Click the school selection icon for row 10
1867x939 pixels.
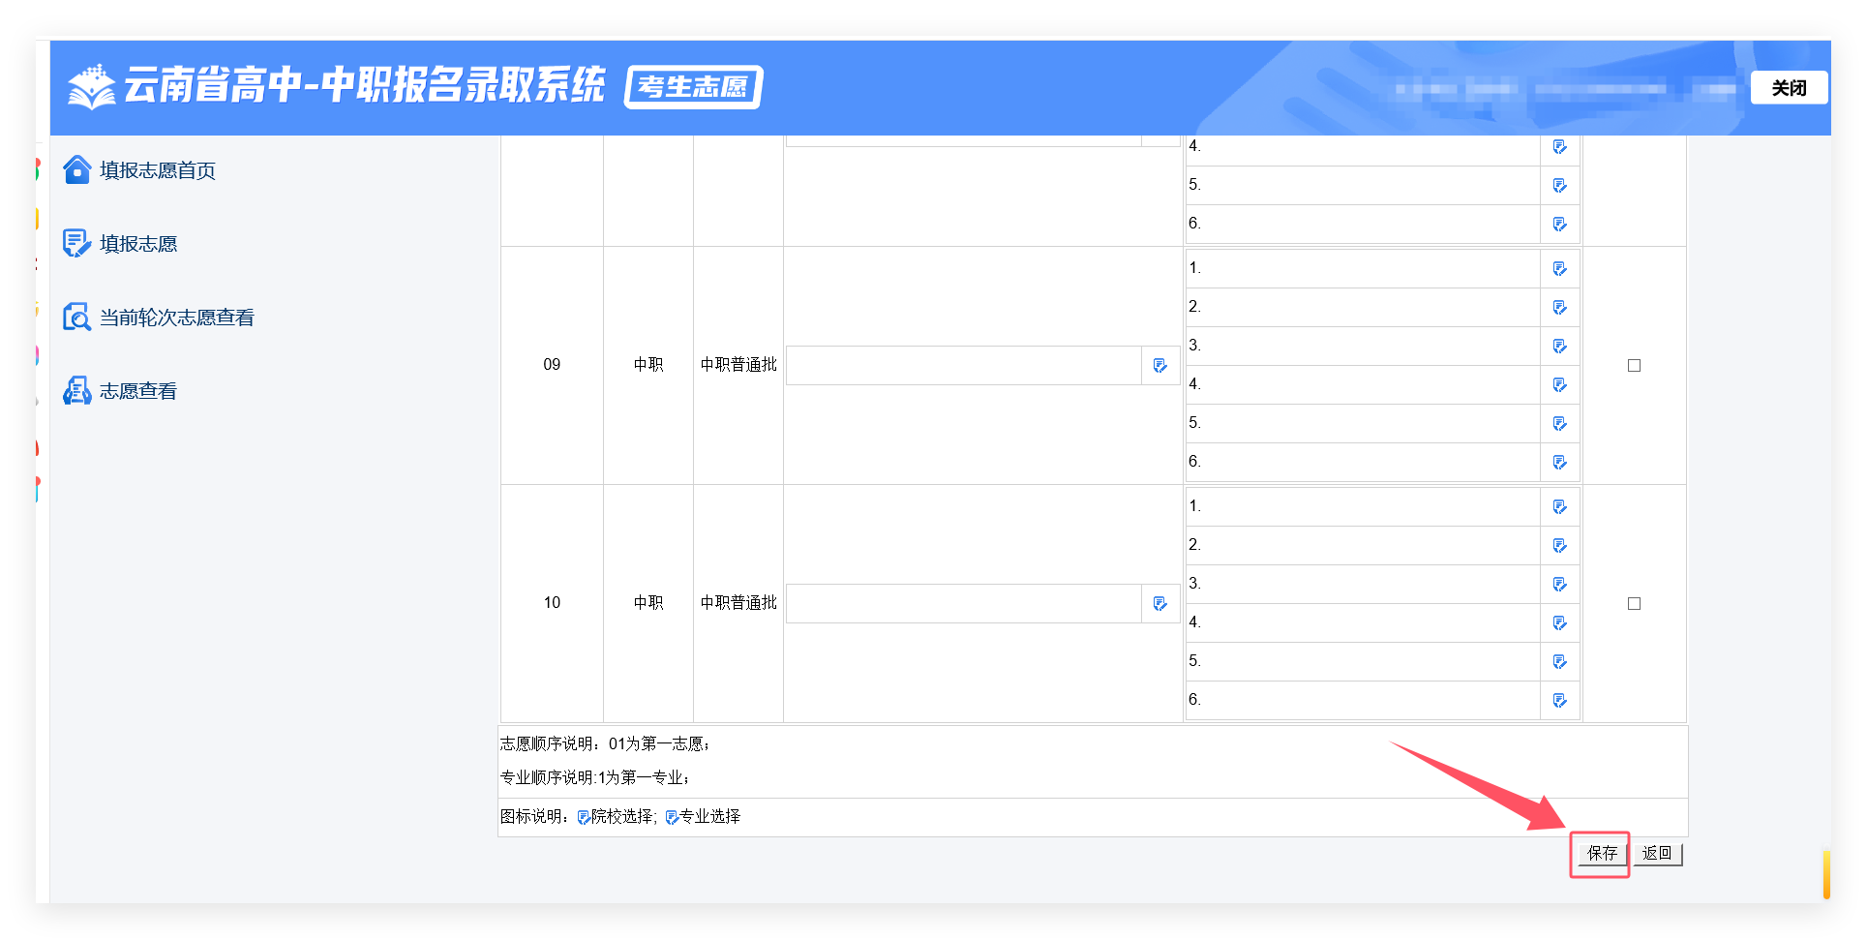coord(1159,603)
